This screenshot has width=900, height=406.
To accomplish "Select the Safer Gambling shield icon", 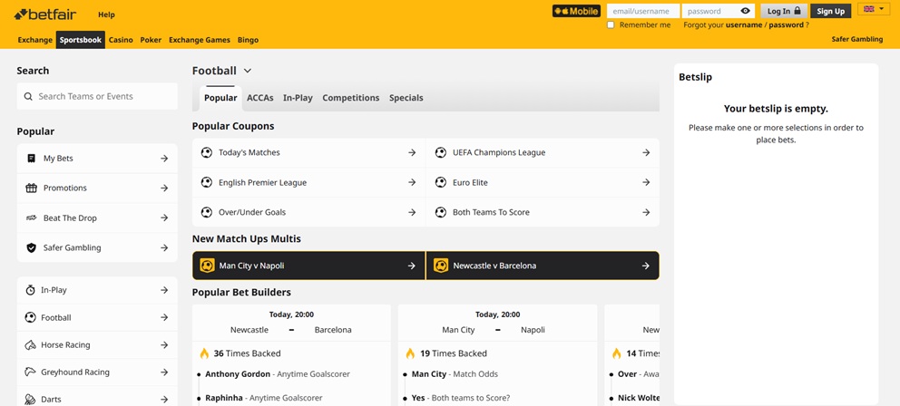I will coord(31,248).
